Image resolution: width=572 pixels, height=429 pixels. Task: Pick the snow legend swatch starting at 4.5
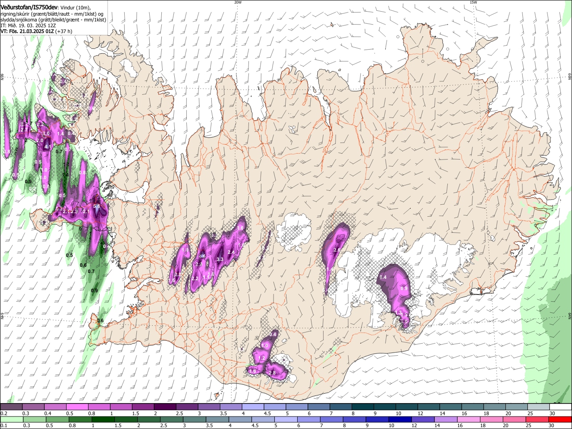tap(274, 407)
